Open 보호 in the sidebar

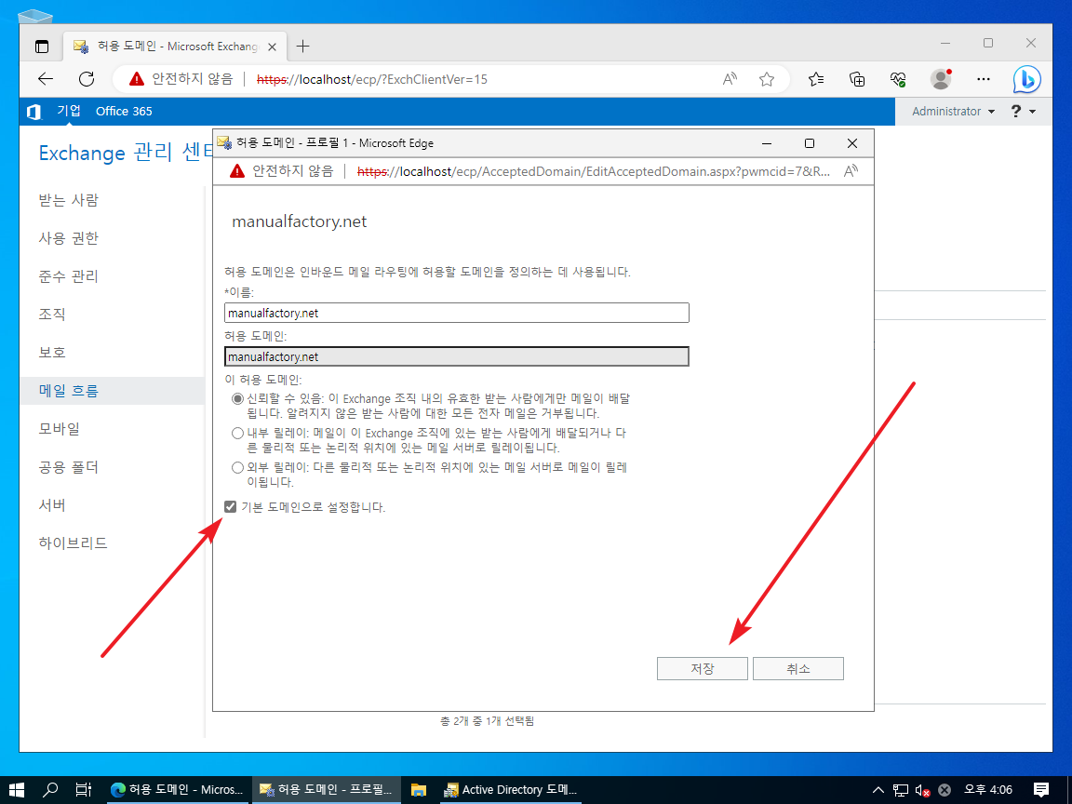(52, 352)
